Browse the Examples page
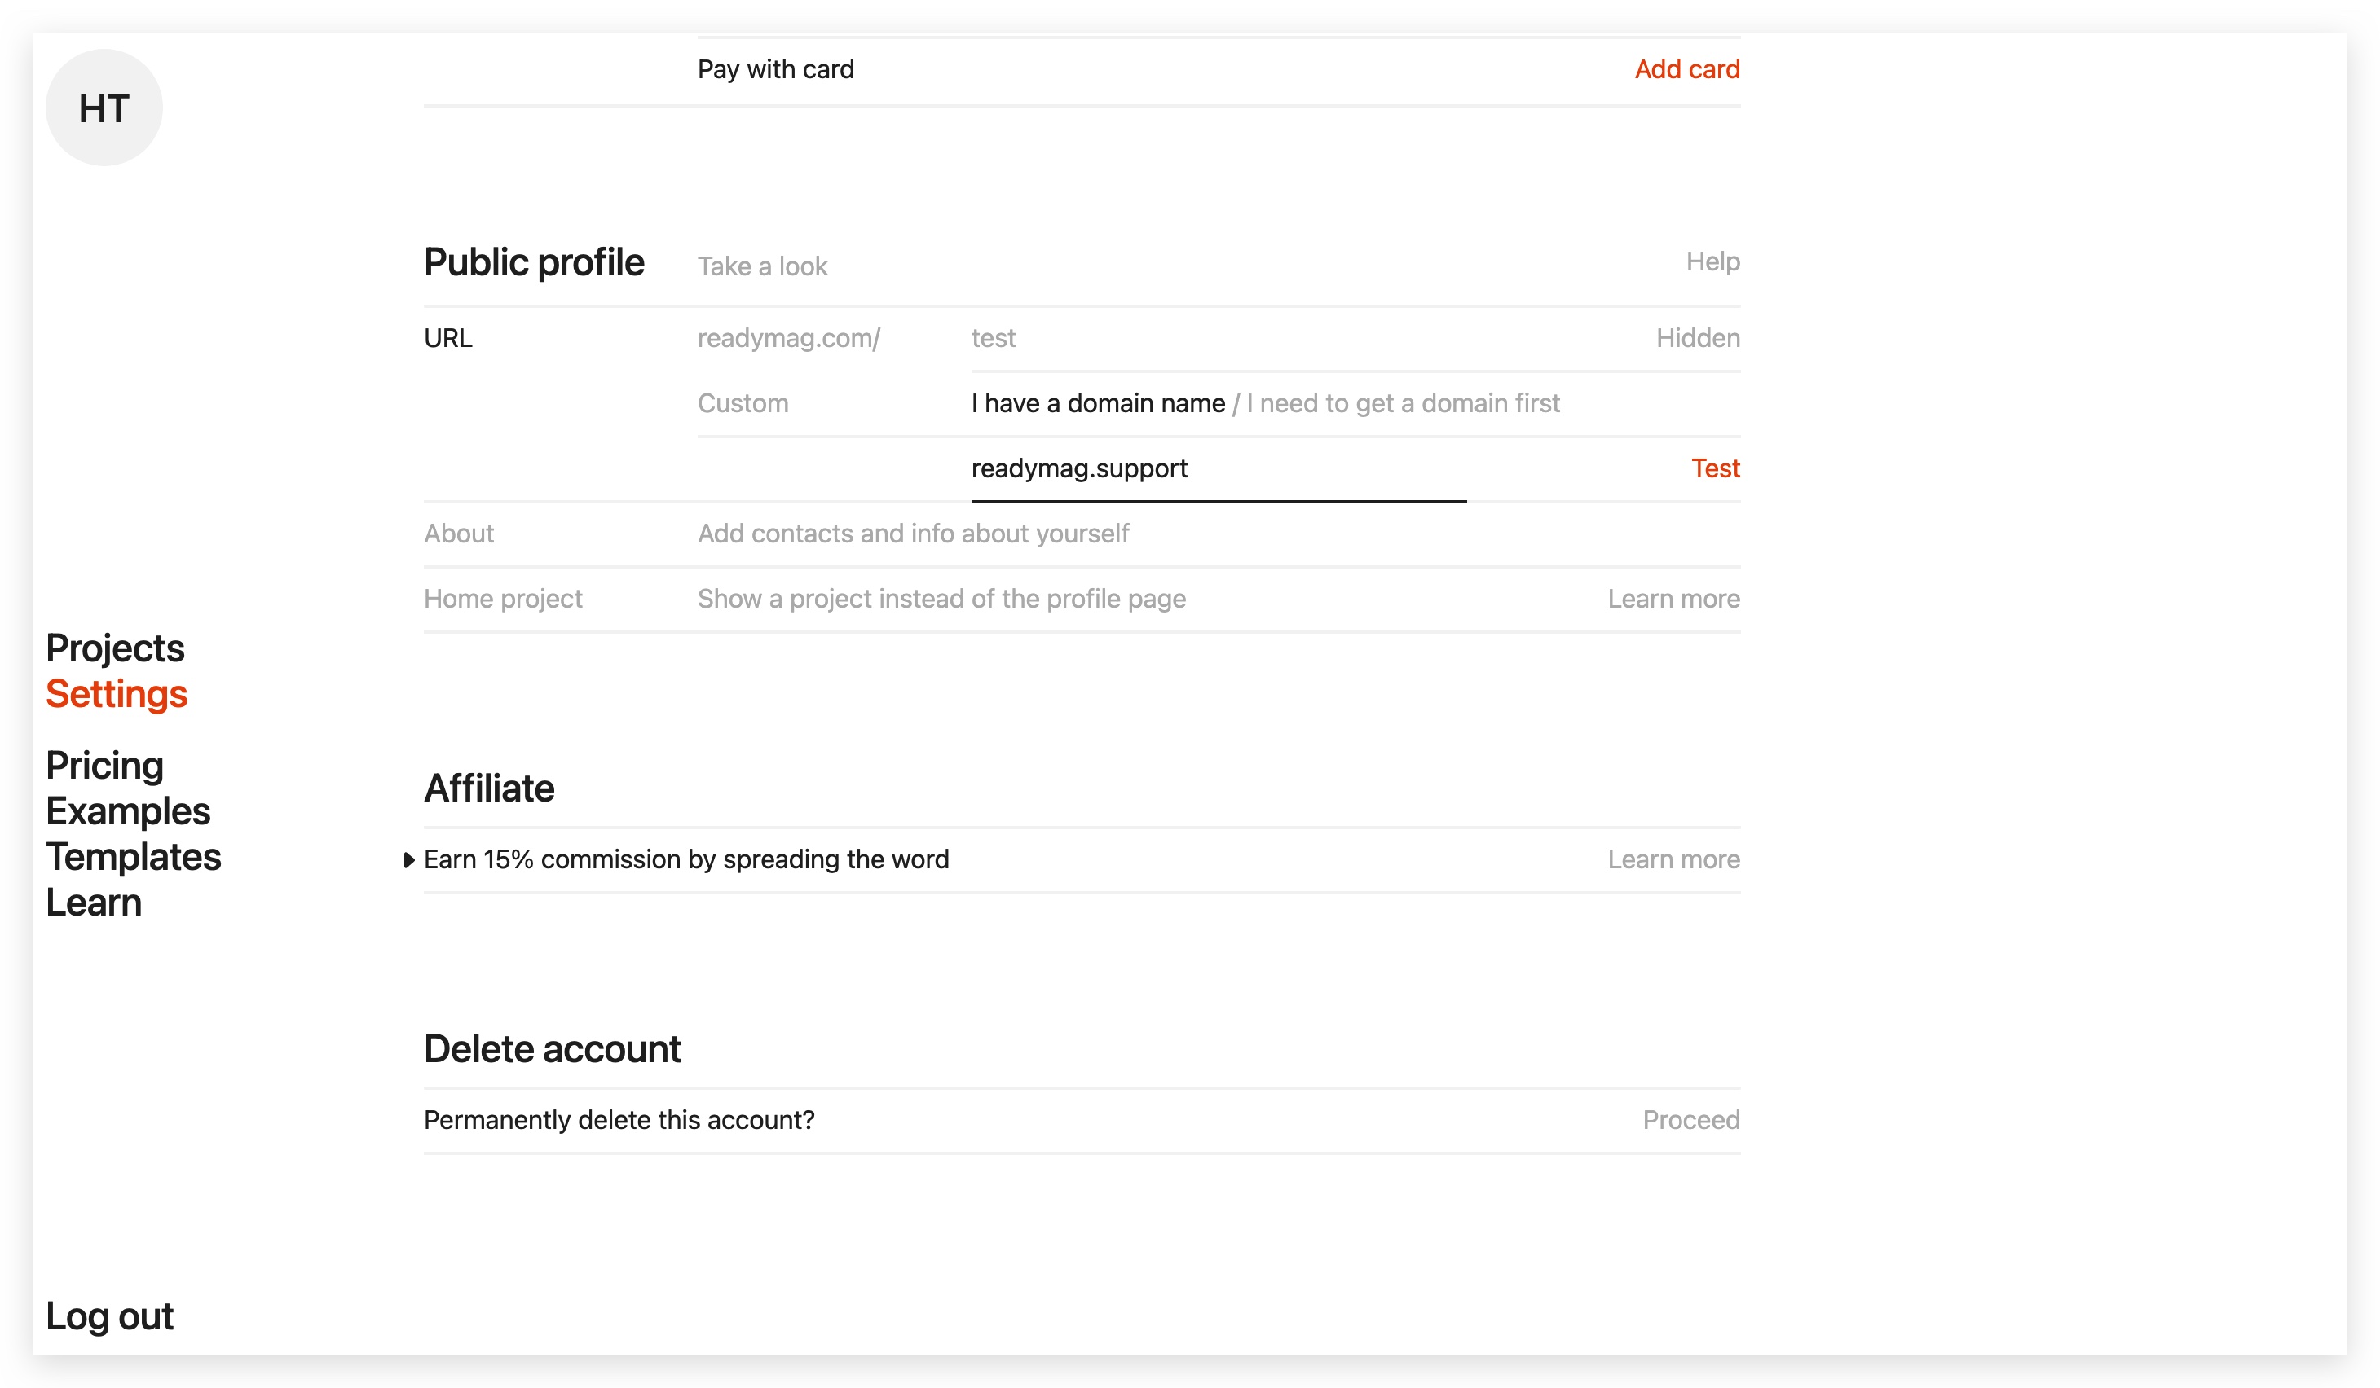The image size is (2380, 1388). pyautogui.click(x=129, y=811)
